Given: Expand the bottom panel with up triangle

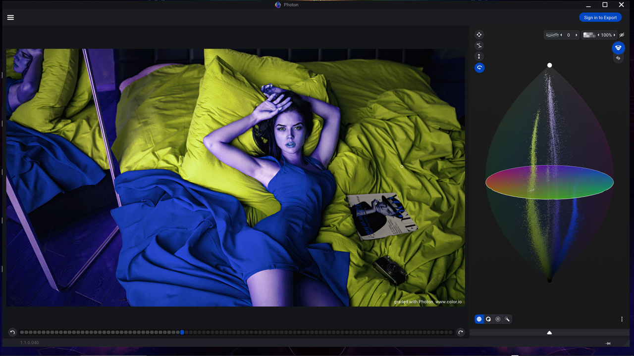Looking at the screenshot, I should click(x=549, y=333).
